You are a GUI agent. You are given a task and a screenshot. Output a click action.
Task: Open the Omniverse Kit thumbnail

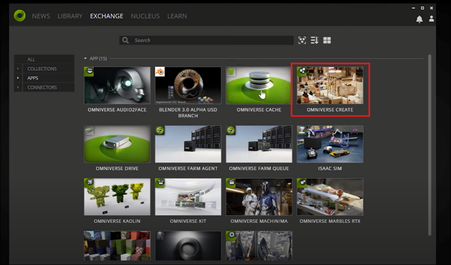(188, 197)
